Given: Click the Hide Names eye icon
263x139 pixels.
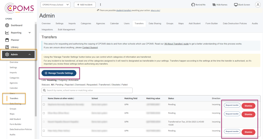Looking at the screenshot, I should 214,5.
